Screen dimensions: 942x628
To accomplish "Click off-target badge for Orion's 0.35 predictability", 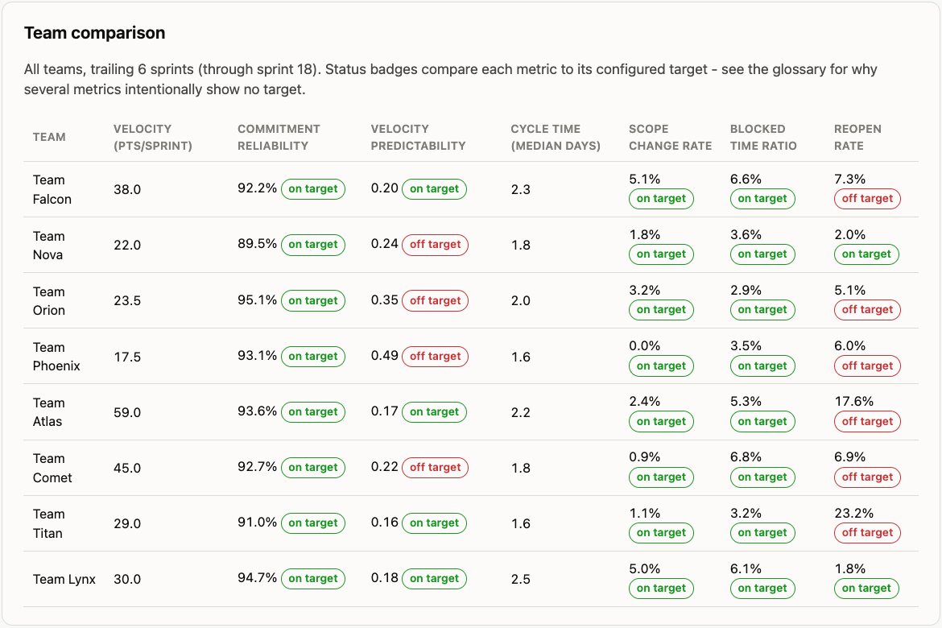I will [435, 300].
